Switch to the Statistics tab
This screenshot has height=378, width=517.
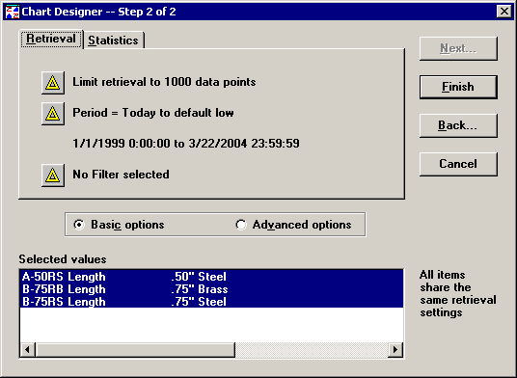114,40
